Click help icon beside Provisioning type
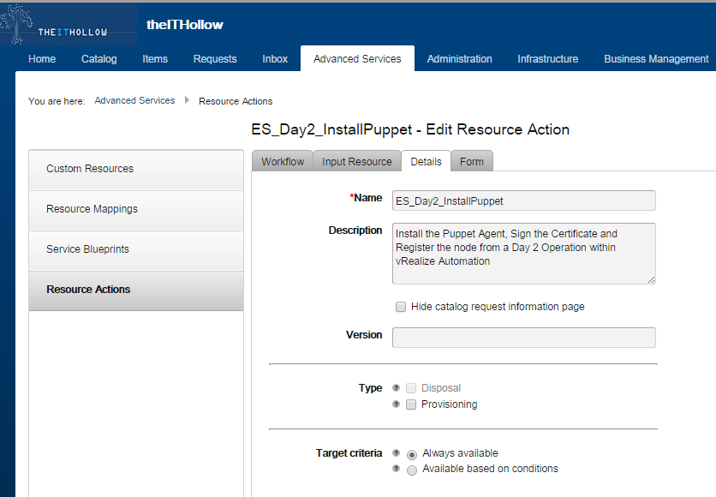 396,404
